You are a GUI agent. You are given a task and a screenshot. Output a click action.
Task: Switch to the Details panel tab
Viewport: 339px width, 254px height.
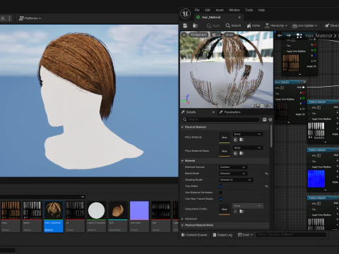tap(191, 112)
